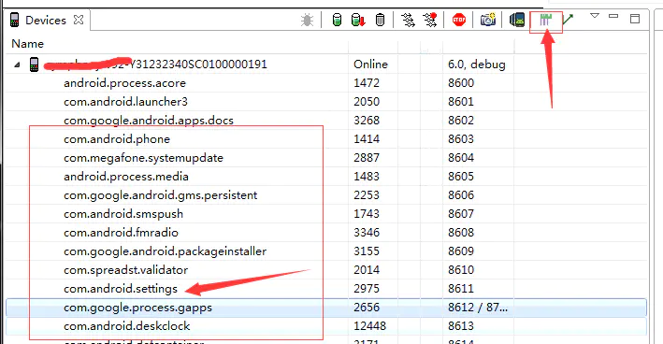663x344 pixels.
Task: Click debug port value 8604
Action: click(x=461, y=158)
